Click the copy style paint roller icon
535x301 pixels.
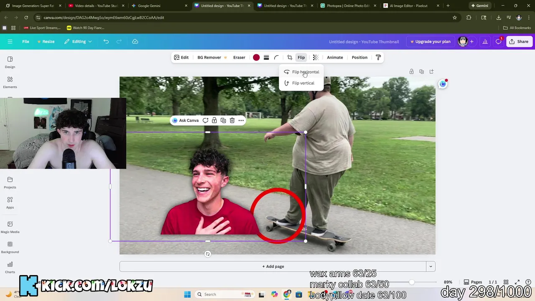(378, 57)
